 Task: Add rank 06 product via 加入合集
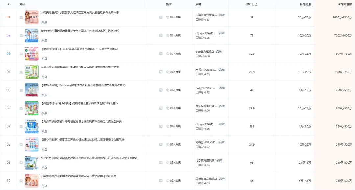[x=174, y=108]
